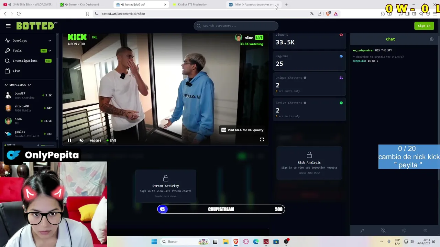440x247 pixels.
Task: Click the green Sign In button
Action: point(424,26)
